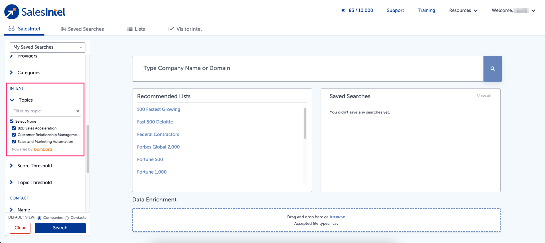Open 100 Fastest Growing list
This screenshot has width=545, height=243.
(x=159, y=109)
